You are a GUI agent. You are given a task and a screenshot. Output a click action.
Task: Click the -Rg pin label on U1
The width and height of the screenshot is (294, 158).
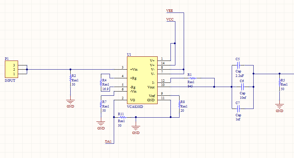[133, 87]
